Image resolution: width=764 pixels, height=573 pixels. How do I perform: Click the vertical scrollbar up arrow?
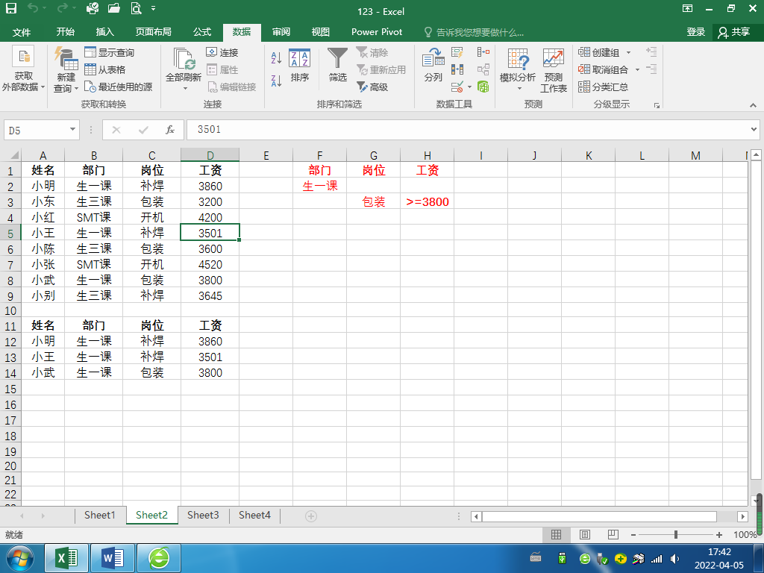click(x=756, y=155)
